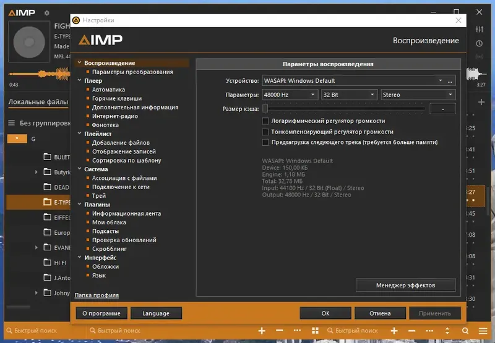Open Язык interface settings
This screenshot has width=495, height=343.
tap(99, 275)
